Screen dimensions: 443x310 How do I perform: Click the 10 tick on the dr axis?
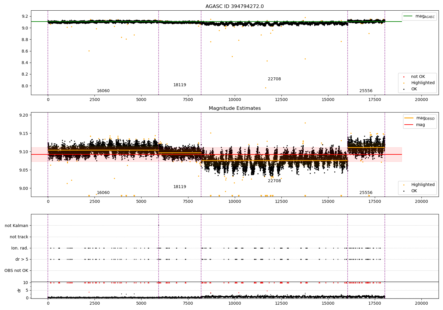[26, 283]
